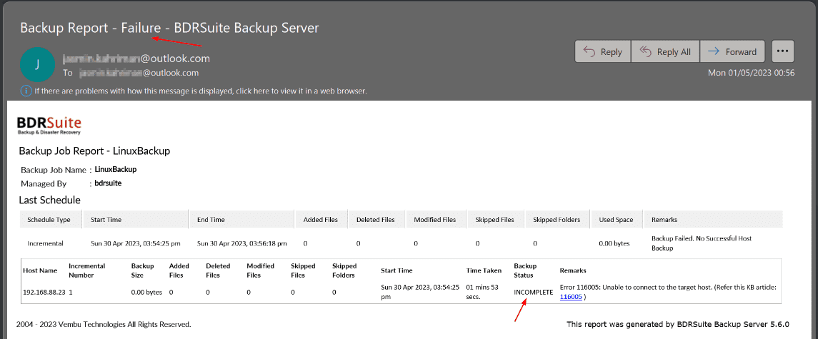The width and height of the screenshot is (818, 339).
Task: Click the sender email address at outlook.com
Action: tap(136, 59)
